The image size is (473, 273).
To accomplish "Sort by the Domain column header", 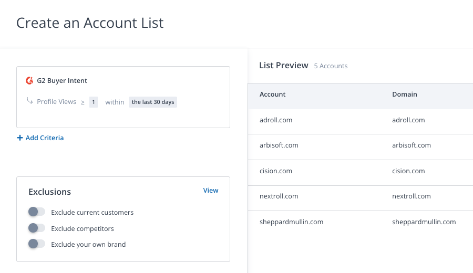I will tap(405, 94).
